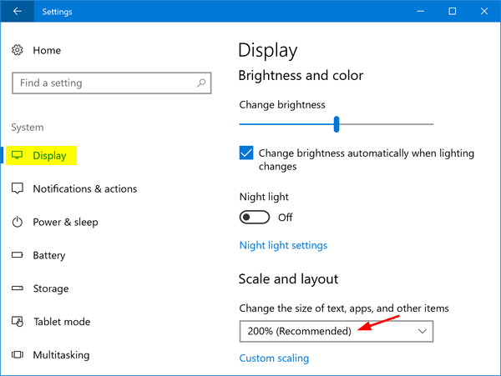Click the Notifications & actions icon
The width and height of the screenshot is (501, 376).
[x=18, y=189]
